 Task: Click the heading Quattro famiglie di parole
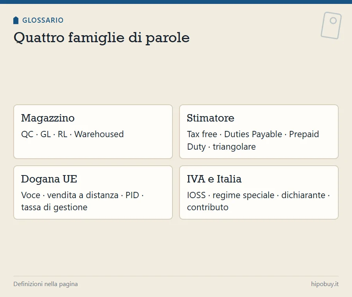(101, 38)
